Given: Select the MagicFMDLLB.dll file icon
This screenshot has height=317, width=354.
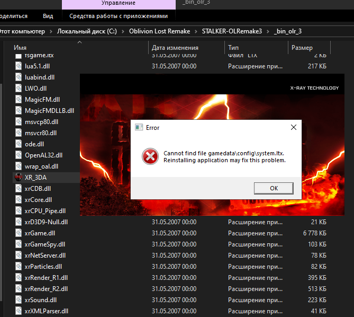Looking at the screenshot, I should click(19, 111).
